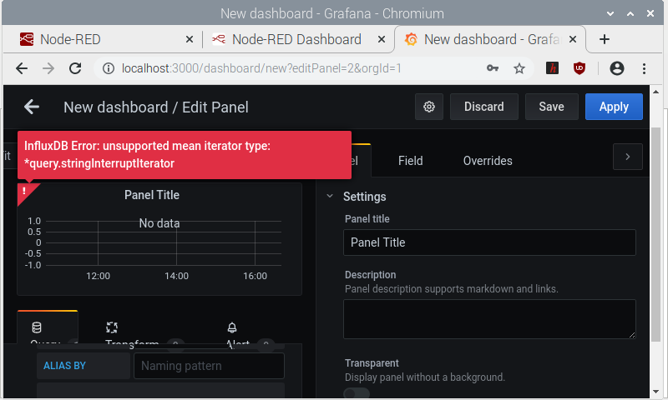Reload the page
This screenshot has height=400, width=668.
pyautogui.click(x=75, y=68)
